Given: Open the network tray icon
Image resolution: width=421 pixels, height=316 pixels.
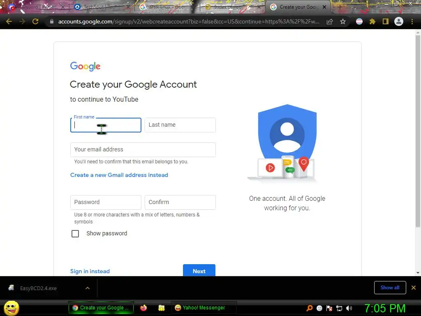Looking at the screenshot, I should pos(339,308).
